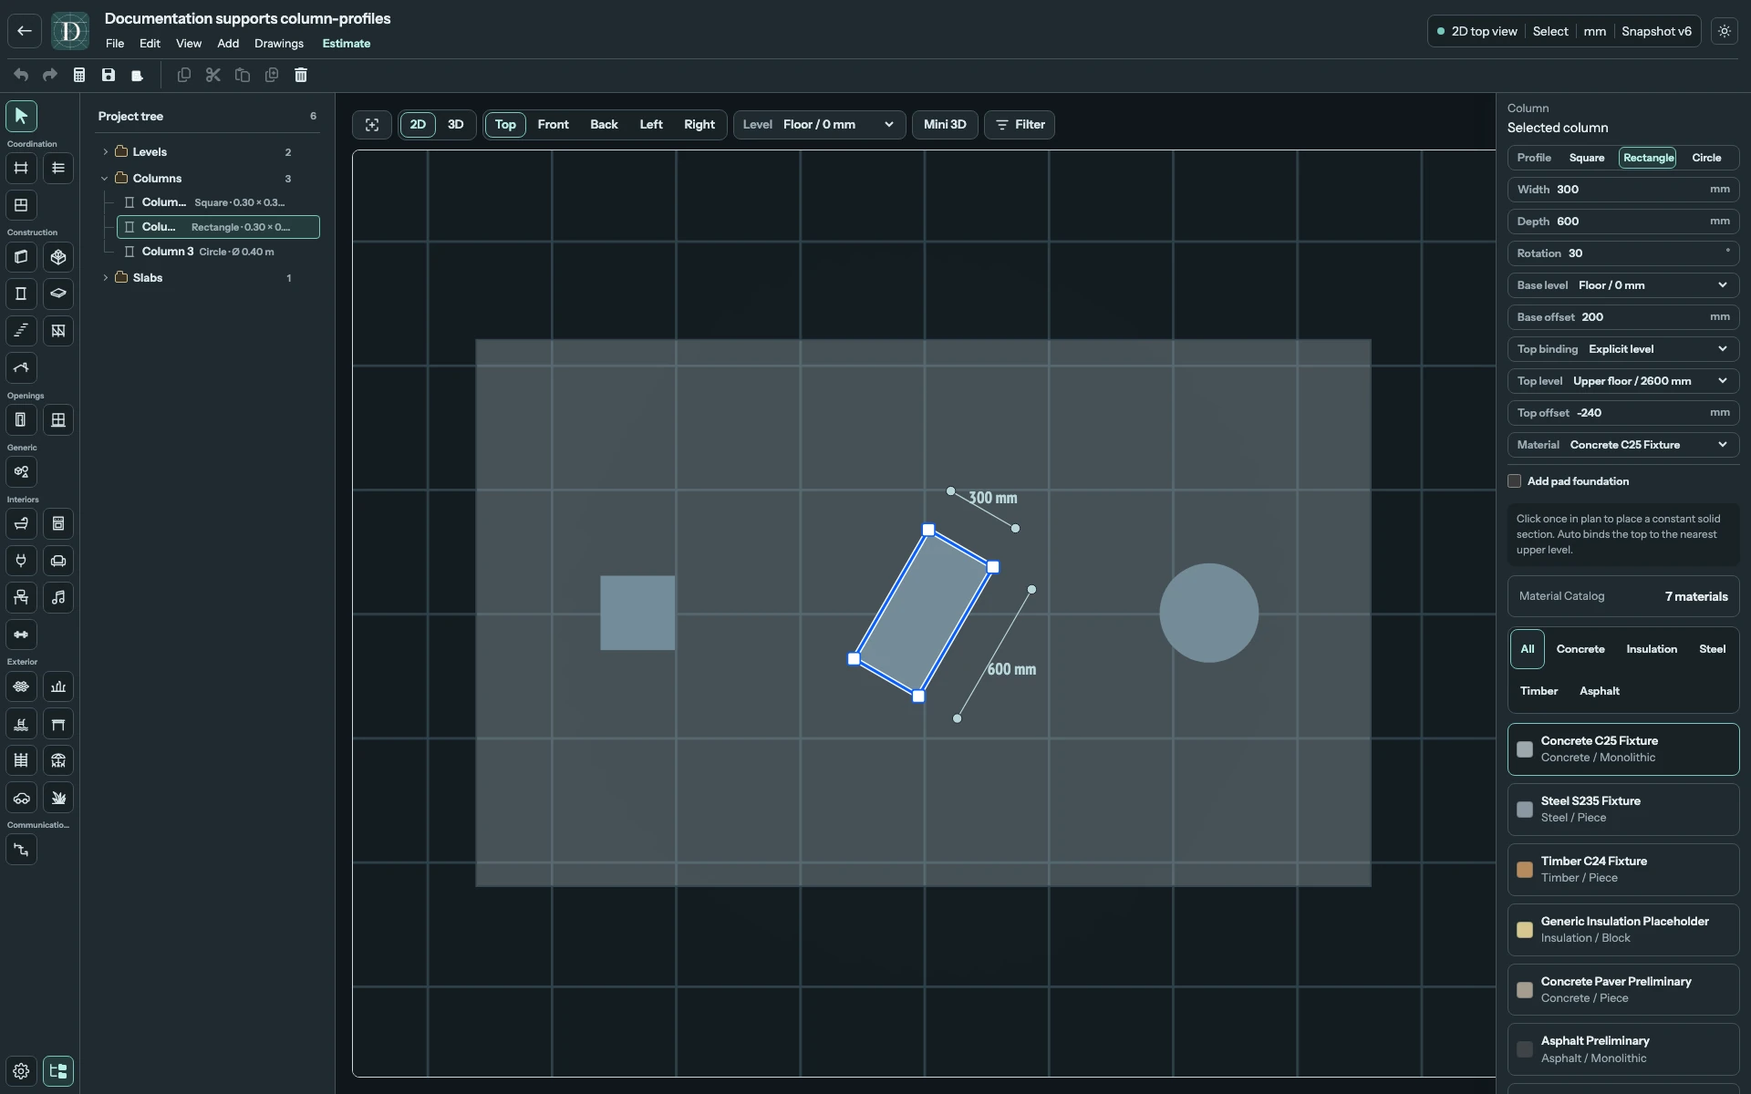Click the redo icon

pos(50,75)
